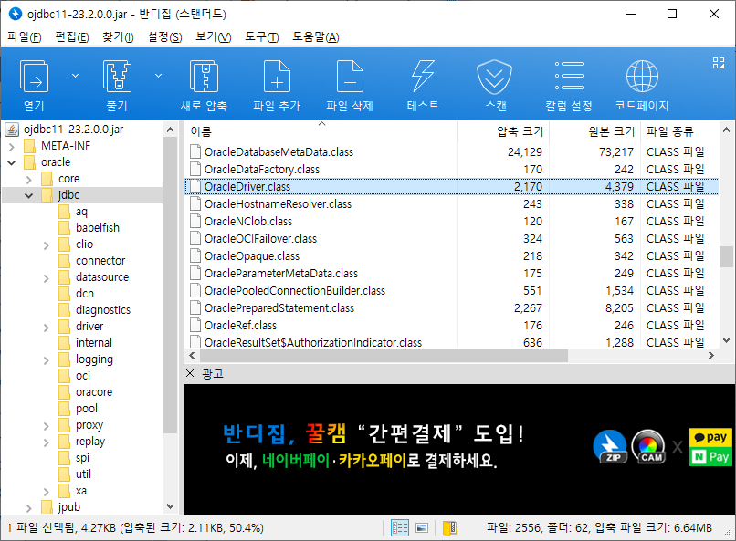The width and height of the screenshot is (736, 541).
Task: Expand the proxy folder node
Action: pyautogui.click(x=46, y=426)
